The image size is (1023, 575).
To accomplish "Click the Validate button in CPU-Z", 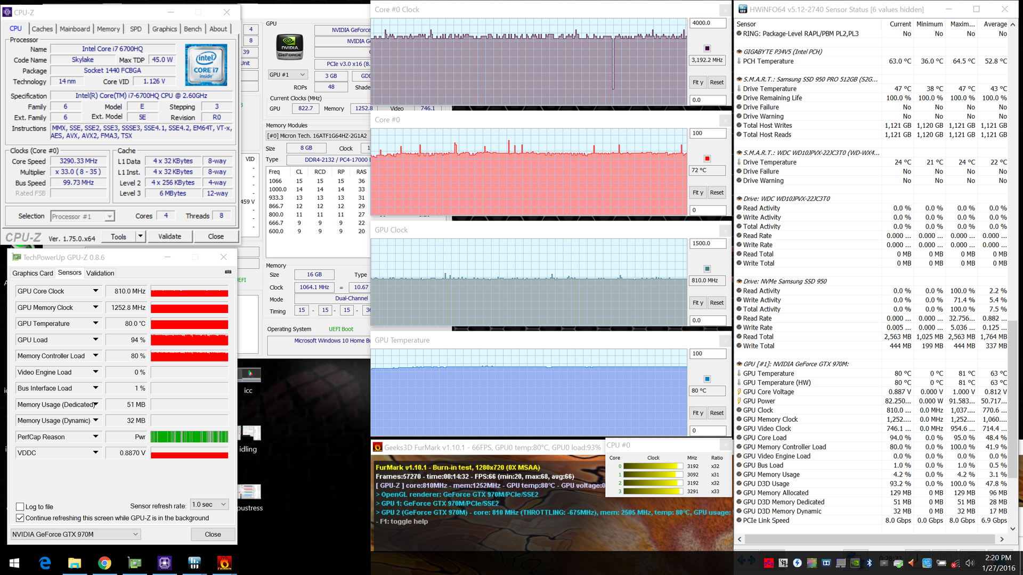I will 169,236.
